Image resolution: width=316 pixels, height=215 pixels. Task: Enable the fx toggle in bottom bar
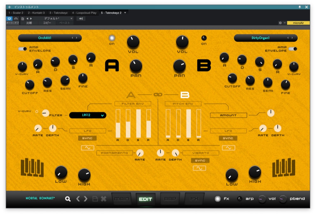click(218, 199)
